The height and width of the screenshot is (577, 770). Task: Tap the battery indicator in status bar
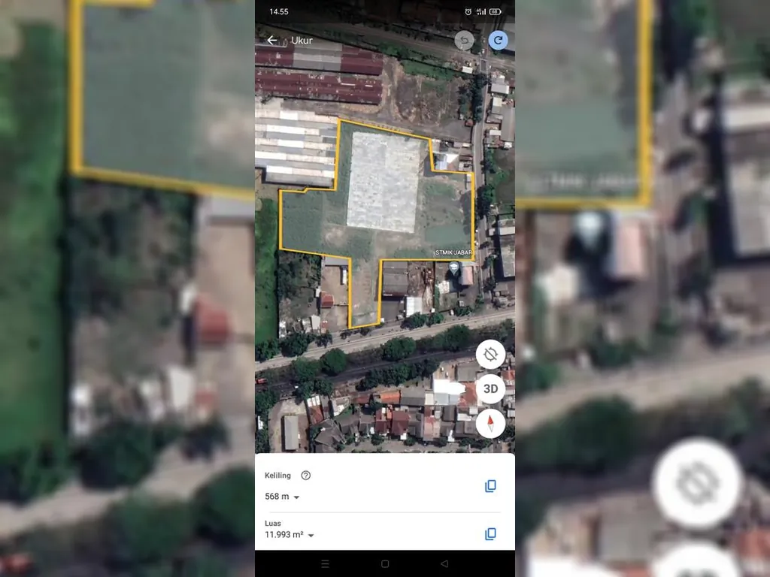click(x=495, y=12)
